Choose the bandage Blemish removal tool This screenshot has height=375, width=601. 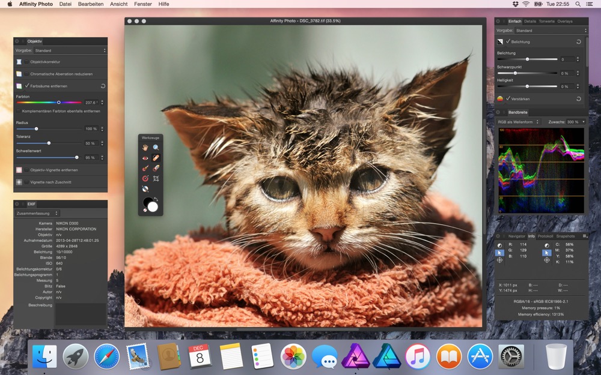pos(156,158)
